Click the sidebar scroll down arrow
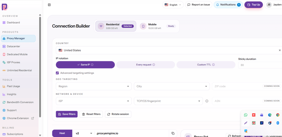This screenshot has width=282, height=137. point(40,135)
